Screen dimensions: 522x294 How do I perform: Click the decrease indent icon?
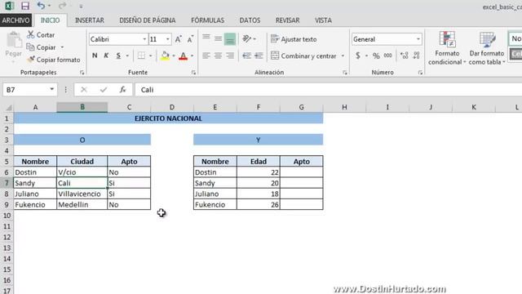[246, 56]
